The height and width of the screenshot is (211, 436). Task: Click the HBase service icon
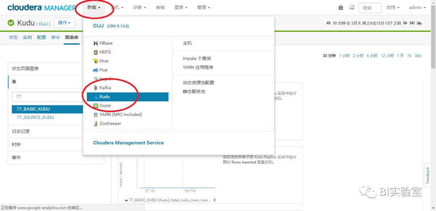click(96, 43)
